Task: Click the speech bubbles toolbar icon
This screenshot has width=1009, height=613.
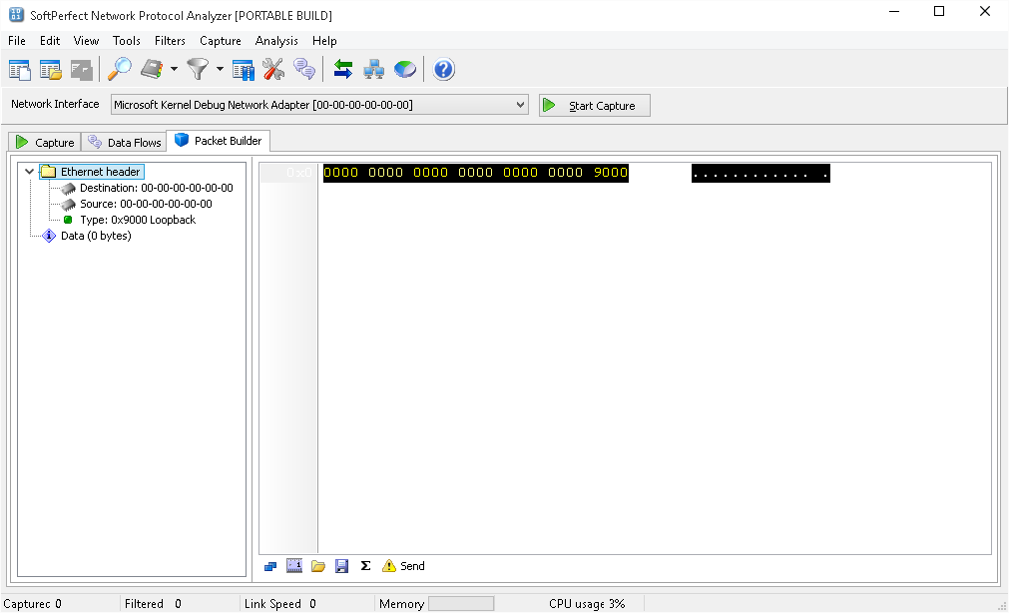Action: (304, 70)
